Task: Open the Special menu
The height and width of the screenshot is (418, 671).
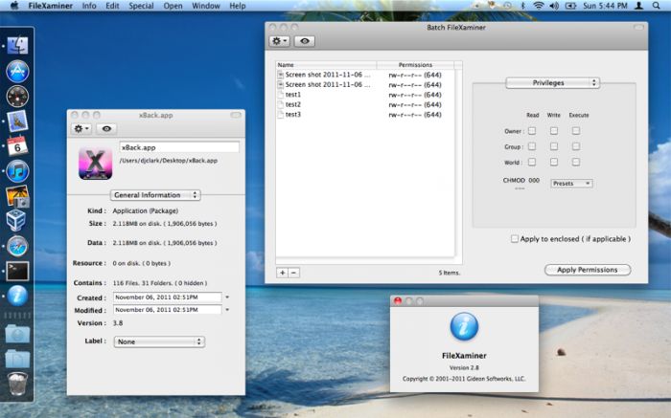Action: click(141, 6)
